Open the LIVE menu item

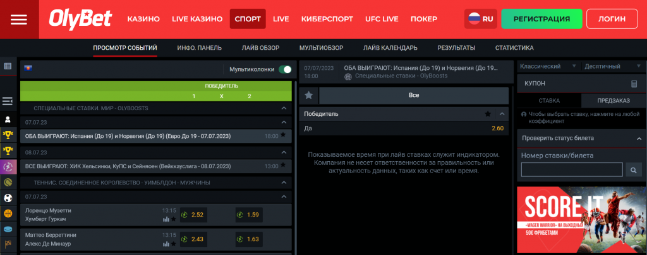[x=281, y=19]
